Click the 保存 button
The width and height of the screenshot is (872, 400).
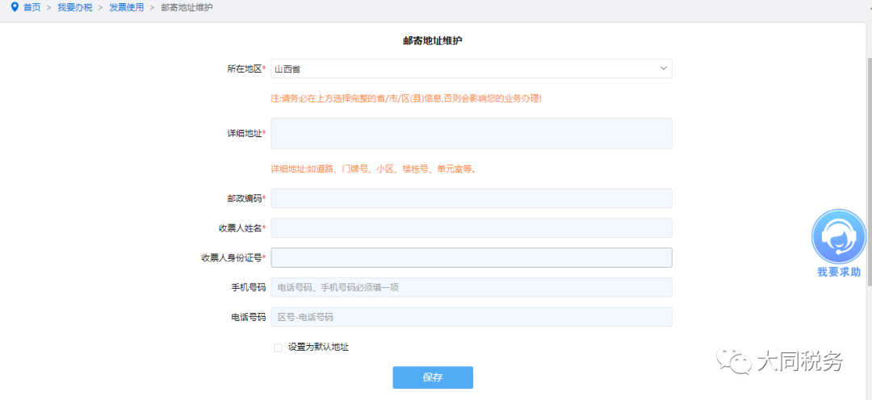tap(433, 377)
